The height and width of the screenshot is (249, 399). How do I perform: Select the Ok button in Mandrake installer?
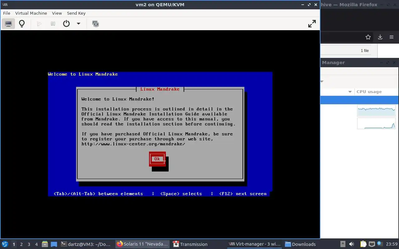coord(157,159)
